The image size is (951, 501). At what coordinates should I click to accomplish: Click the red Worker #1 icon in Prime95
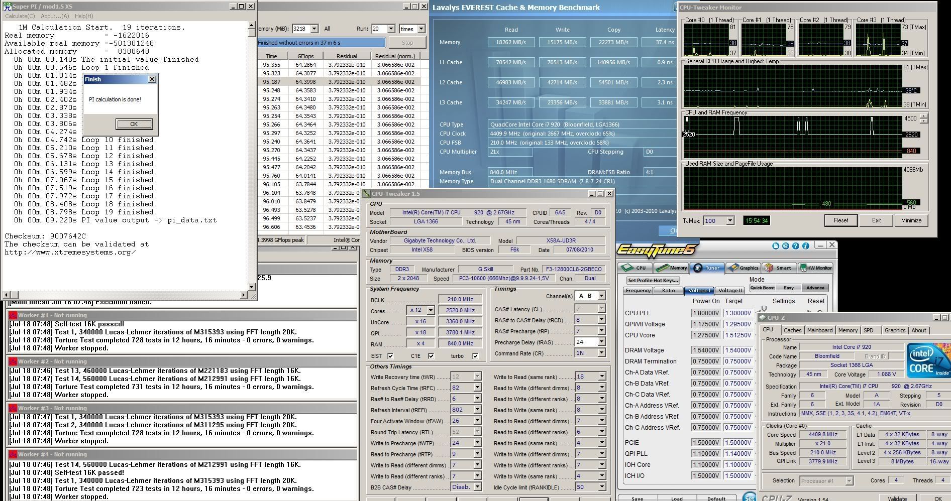13,315
